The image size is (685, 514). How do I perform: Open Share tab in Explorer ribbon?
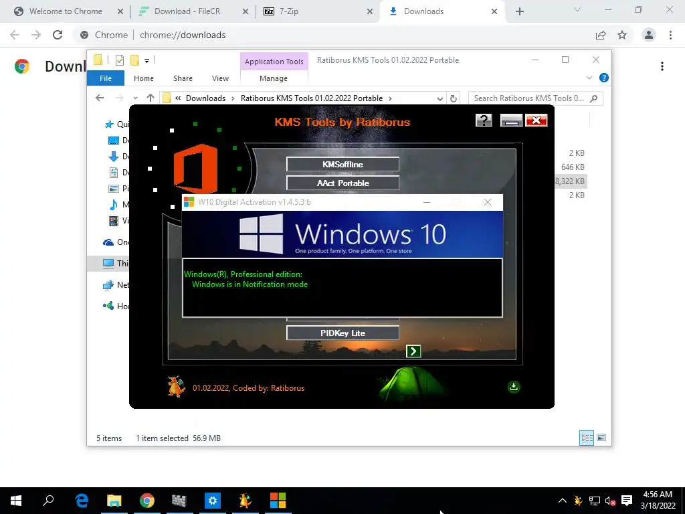tap(183, 78)
